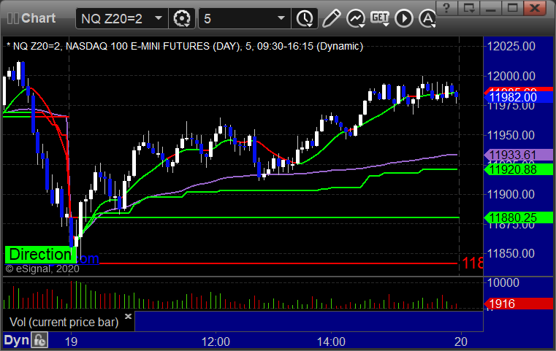Image resolution: width=556 pixels, height=351 pixels.
Task: Open the alerts 'A' circle icon
Action: pyautogui.click(x=427, y=18)
